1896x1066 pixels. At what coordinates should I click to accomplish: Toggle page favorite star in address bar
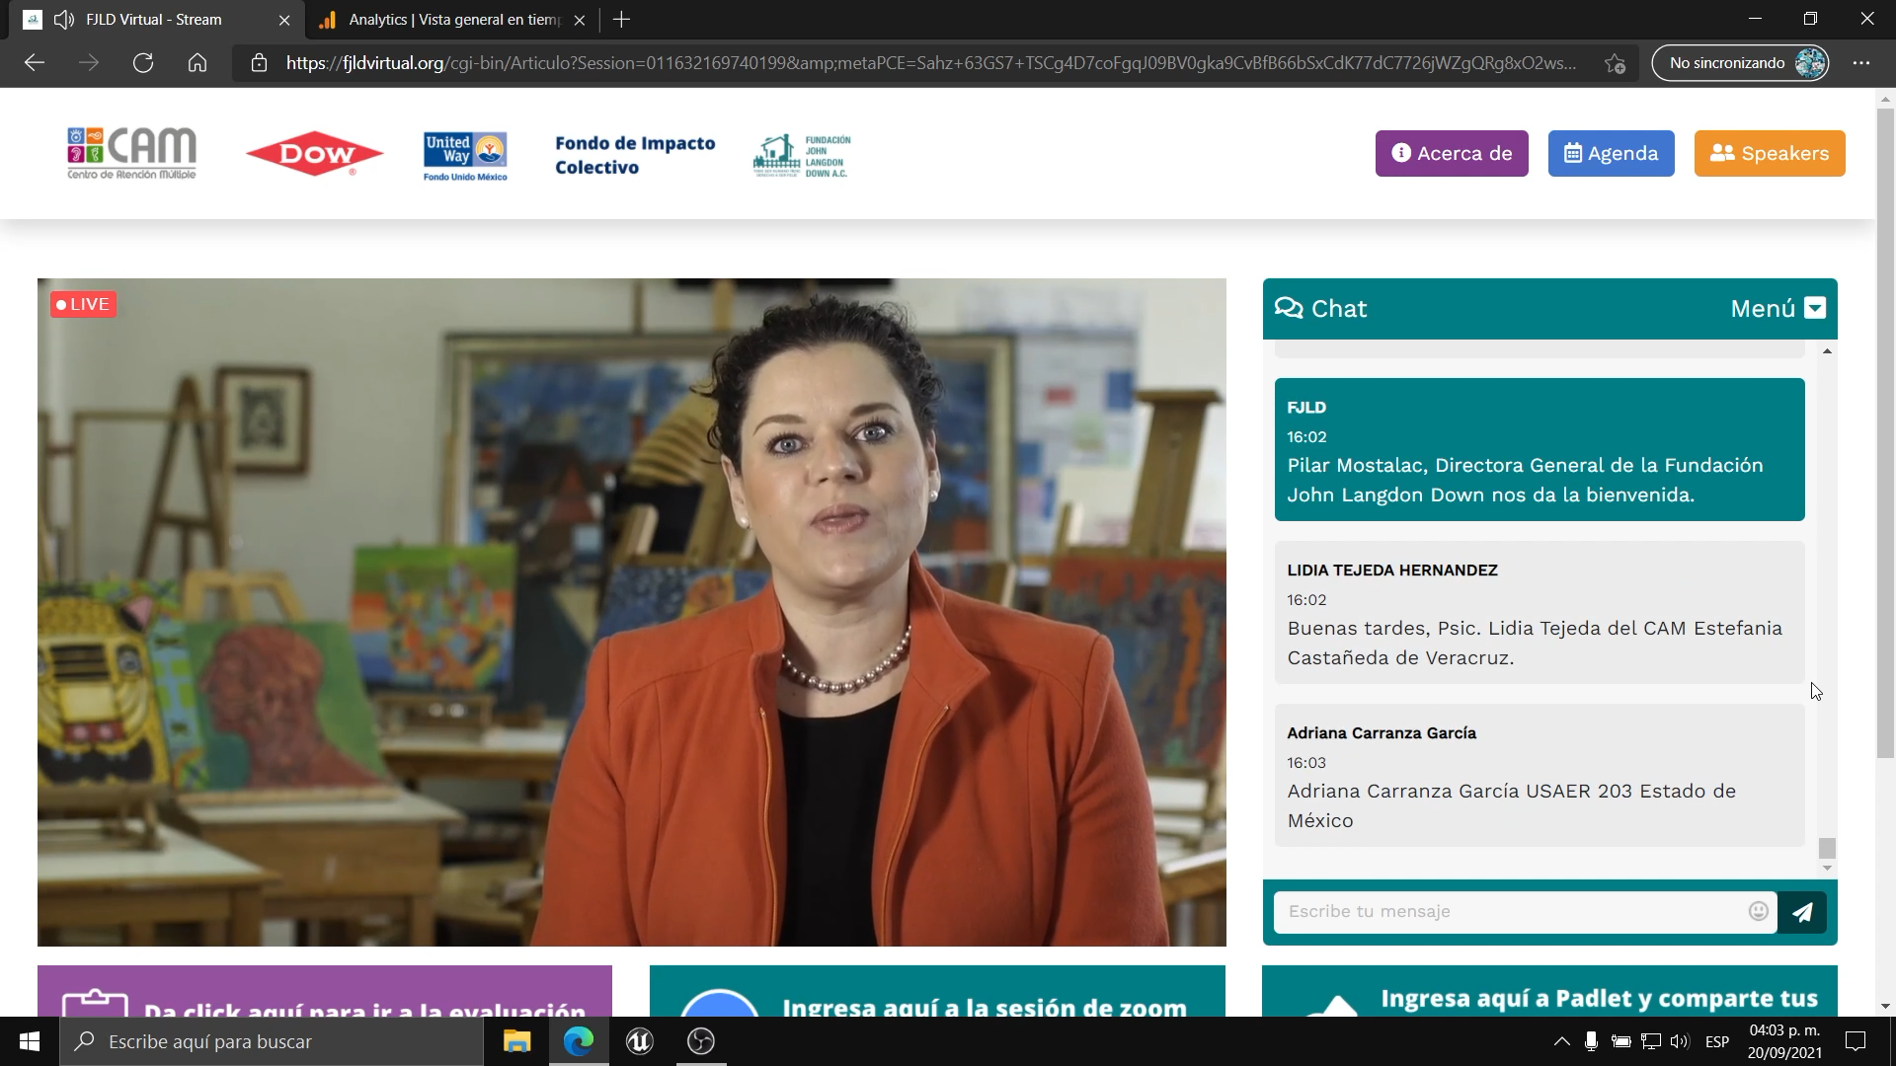1616,62
